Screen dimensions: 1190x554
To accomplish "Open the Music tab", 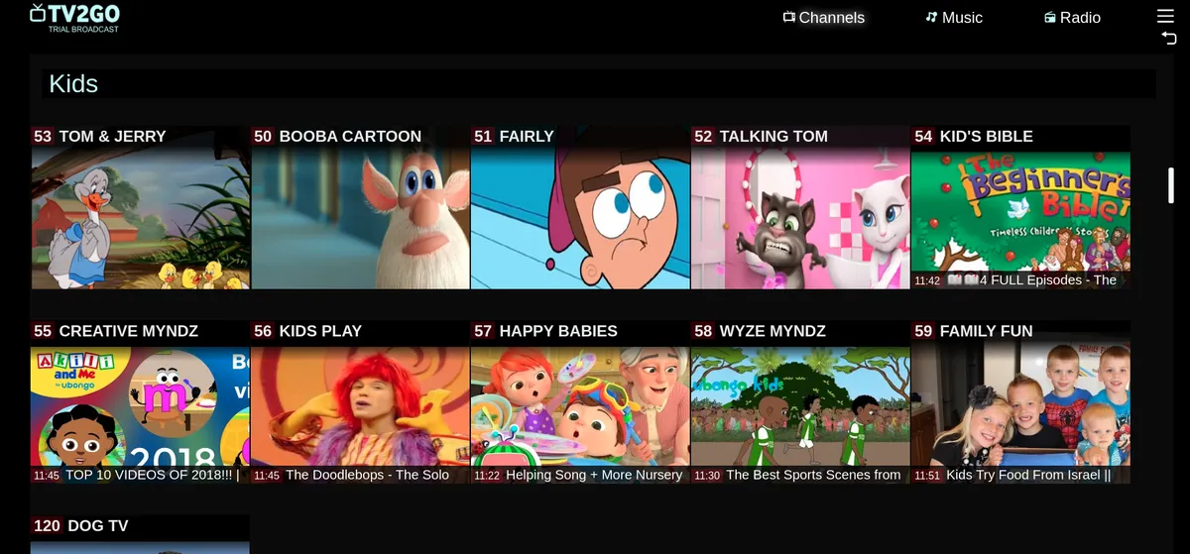I will click(962, 18).
